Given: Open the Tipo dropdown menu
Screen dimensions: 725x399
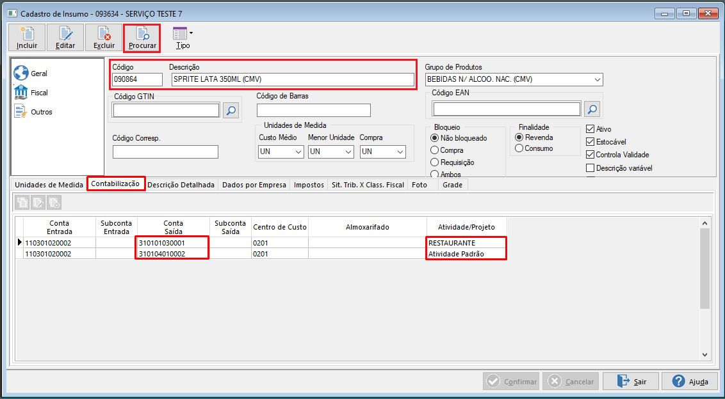Looking at the screenshot, I should pos(183,37).
